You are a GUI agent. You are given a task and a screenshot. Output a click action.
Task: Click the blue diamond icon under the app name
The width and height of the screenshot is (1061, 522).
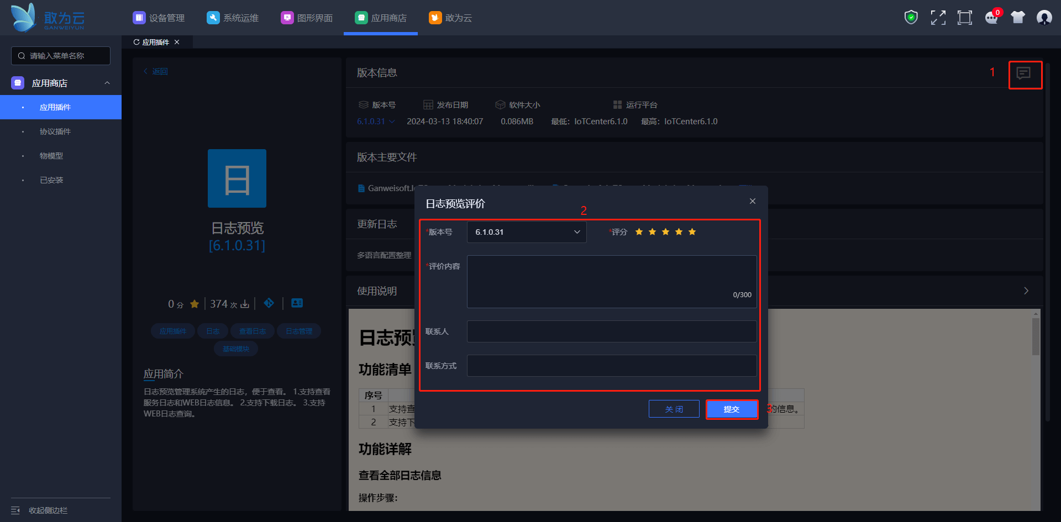coord(269,303)
